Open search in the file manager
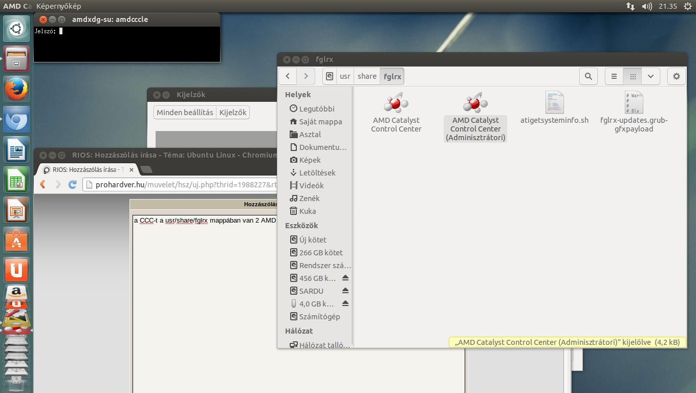 coord(589,76)
